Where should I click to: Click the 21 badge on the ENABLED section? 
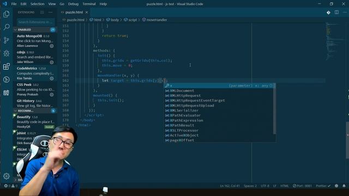pyautogui.click(x=53, y=29)
